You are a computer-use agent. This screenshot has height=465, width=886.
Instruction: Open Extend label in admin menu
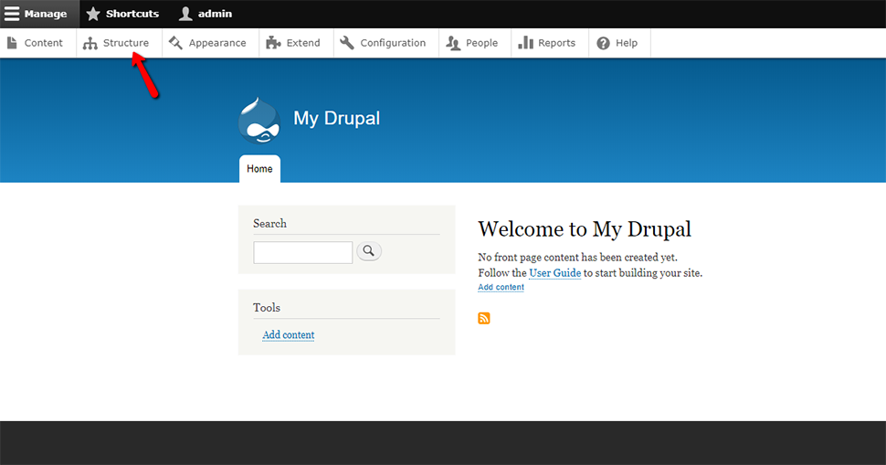pos(303,43)
